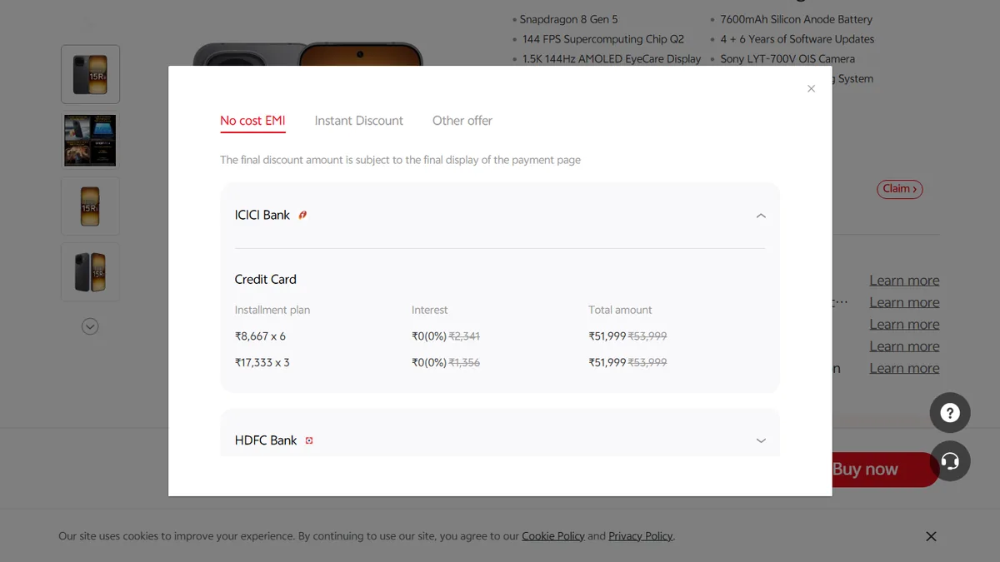Click the Buy now button
Image resolution: width=1000 pixels, height=562 pixels.
coord(883,470)
